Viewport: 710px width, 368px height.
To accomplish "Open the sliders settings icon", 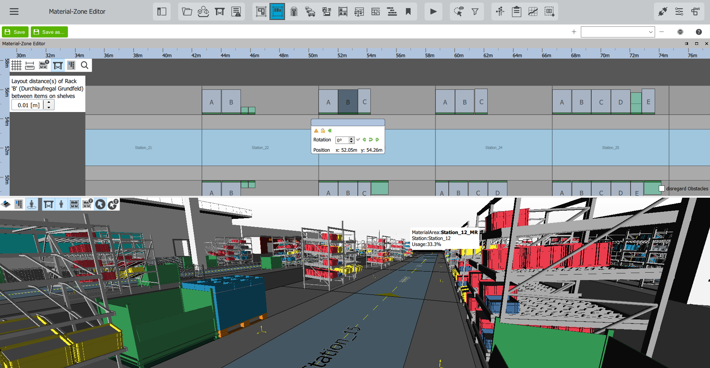I will 679,11.
